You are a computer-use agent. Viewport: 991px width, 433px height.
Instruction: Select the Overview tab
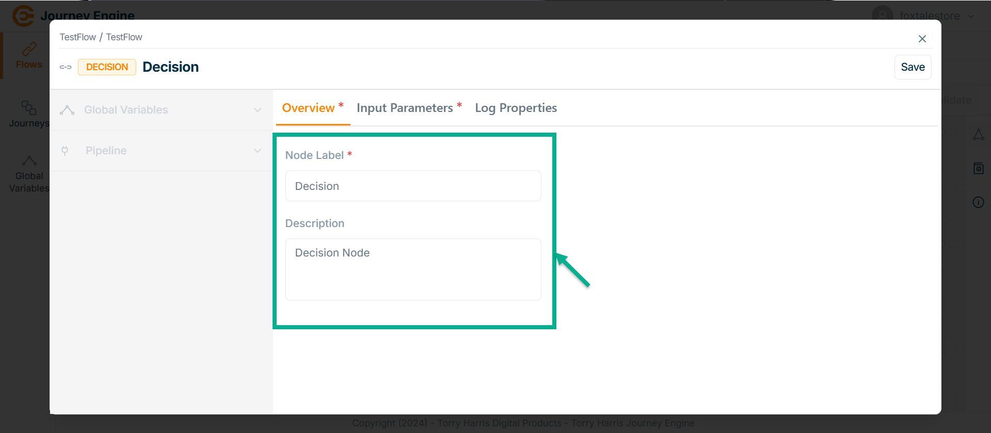[x=308, y=108]
